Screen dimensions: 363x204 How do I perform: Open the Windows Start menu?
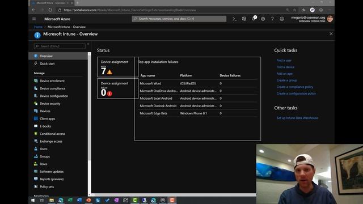[x=33, y=200]
